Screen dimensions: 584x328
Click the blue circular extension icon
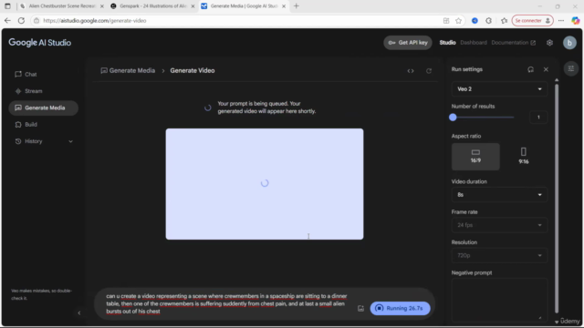pos(474,21)
